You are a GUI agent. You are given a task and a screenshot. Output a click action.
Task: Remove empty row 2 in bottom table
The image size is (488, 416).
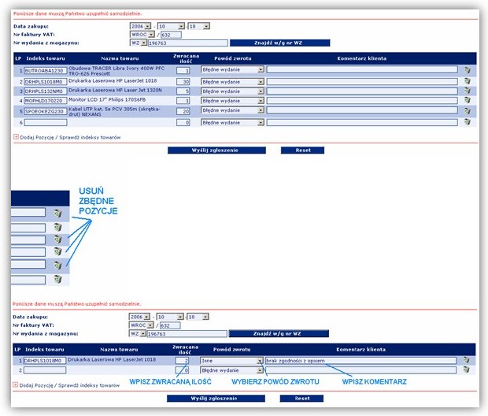point(466,370)
